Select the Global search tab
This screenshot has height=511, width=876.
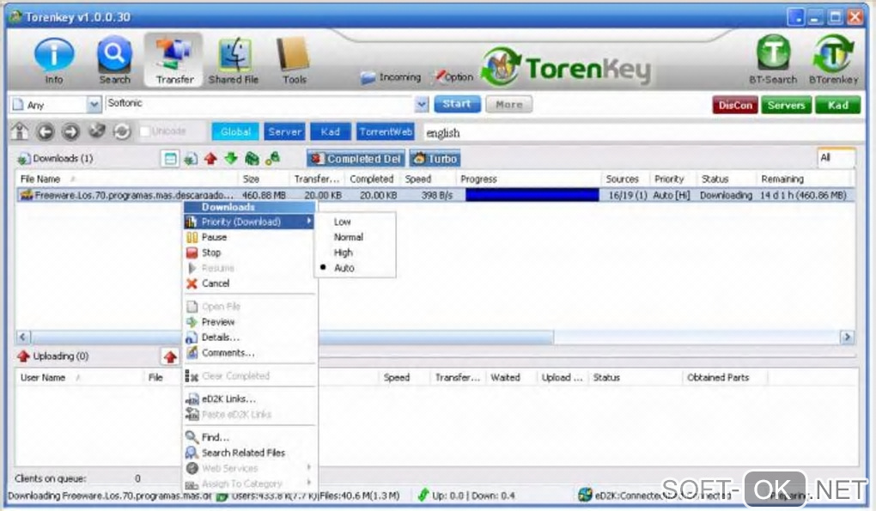[x=235, y=131]
